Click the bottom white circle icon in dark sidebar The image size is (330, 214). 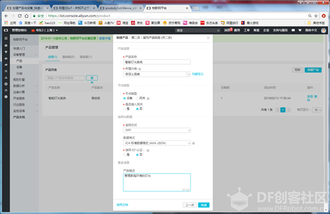6,97
